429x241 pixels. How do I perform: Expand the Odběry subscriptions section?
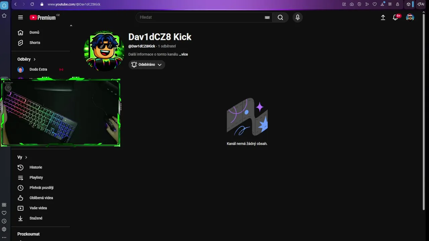coord(26,59)
